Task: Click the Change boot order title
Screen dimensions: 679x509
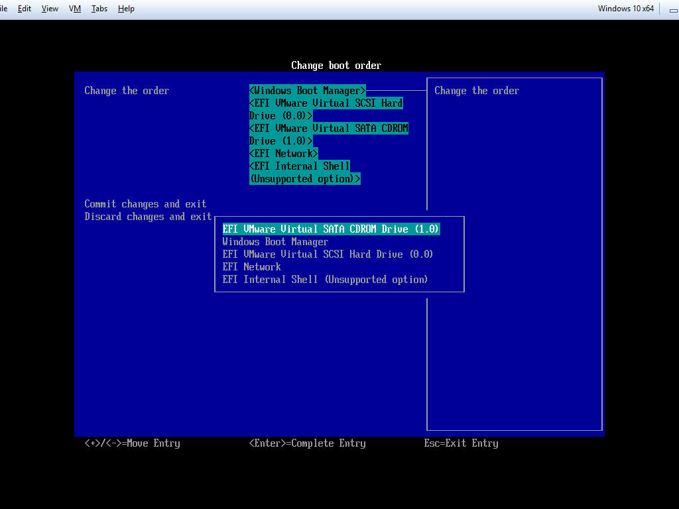Action: 336,66
